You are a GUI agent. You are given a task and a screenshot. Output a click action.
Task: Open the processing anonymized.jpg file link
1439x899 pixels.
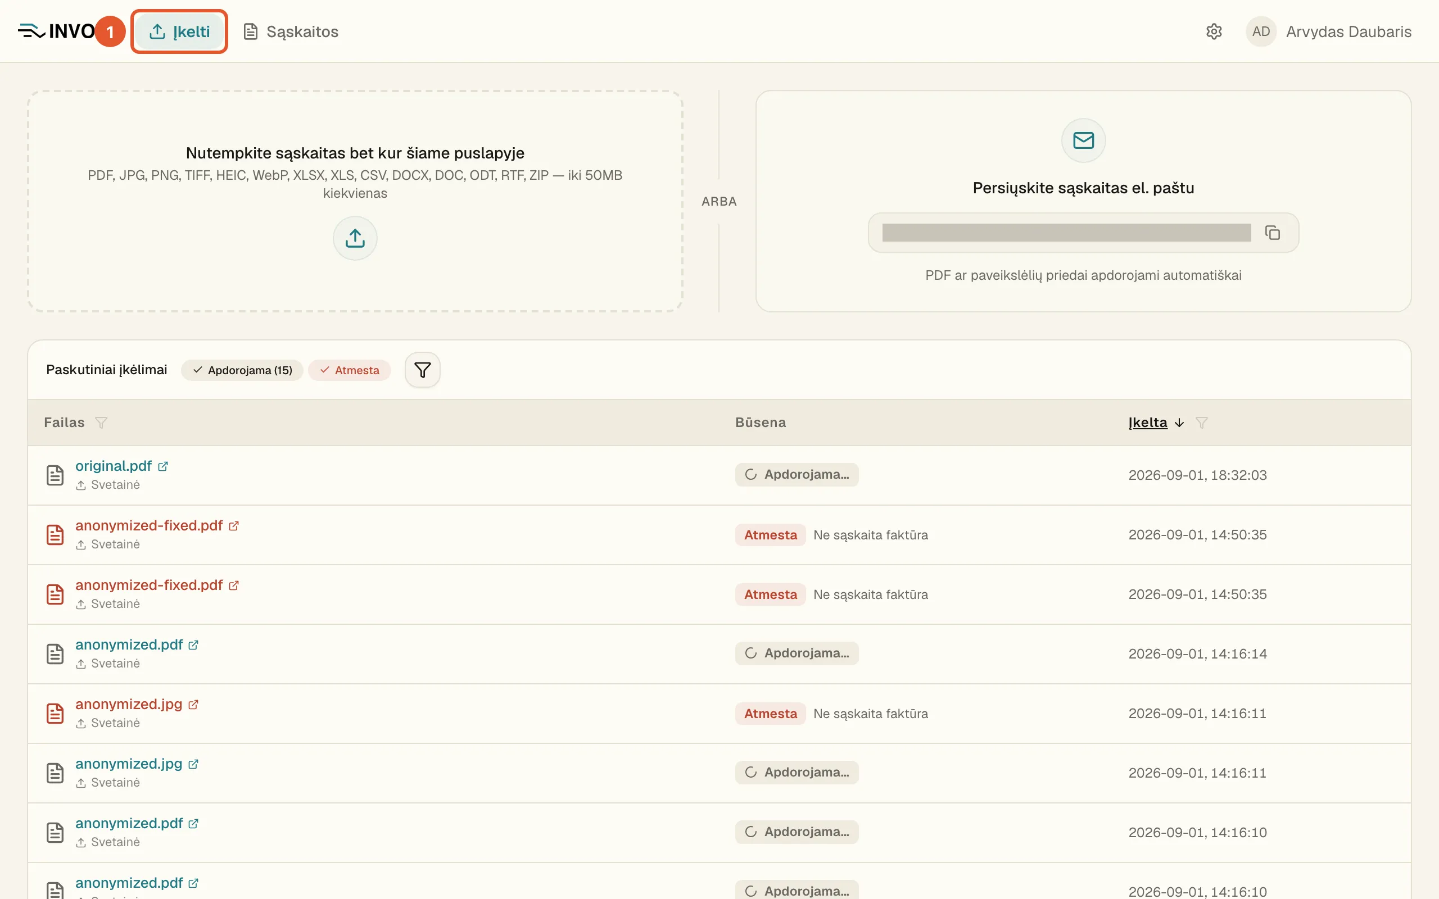tap(129, 764)
